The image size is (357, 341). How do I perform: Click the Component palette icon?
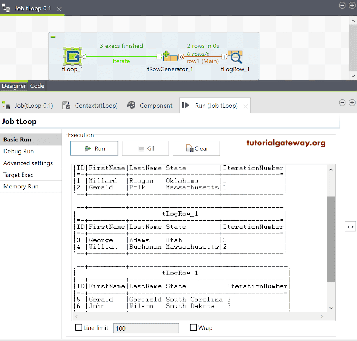(x=131, y=105)
